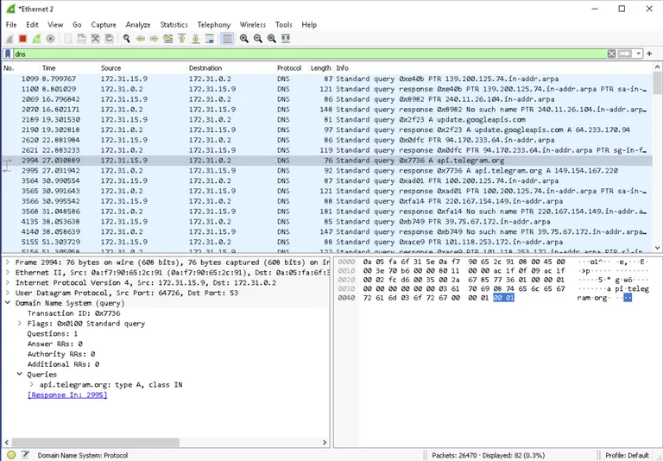Collapse the Queries node

point(20,375)
